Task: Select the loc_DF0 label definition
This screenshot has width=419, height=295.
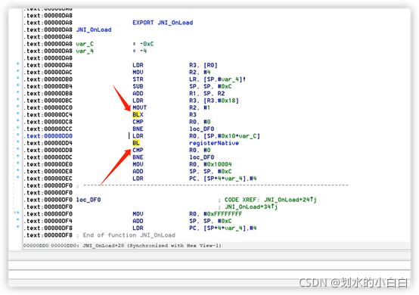Action: [x=88, y=200]
